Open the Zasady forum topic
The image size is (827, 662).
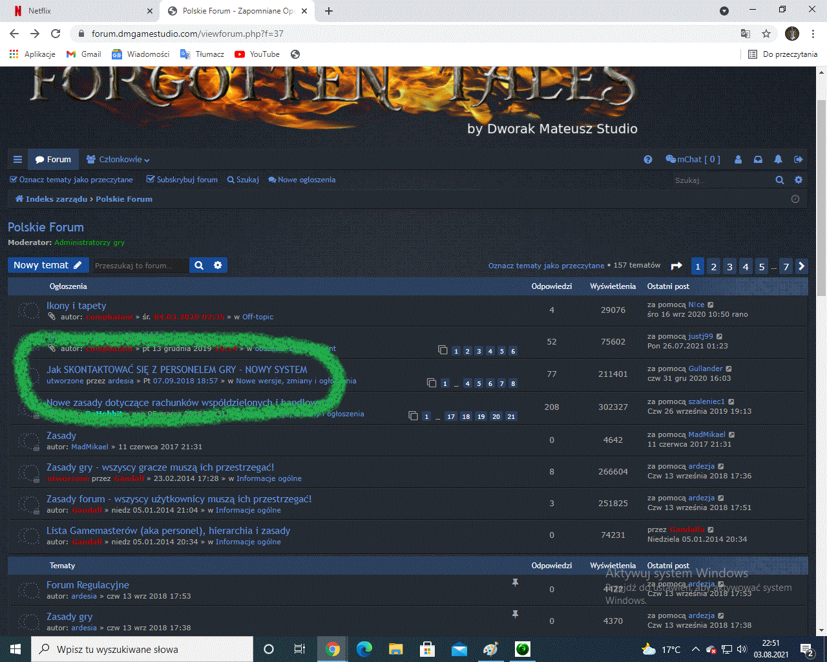61,436
